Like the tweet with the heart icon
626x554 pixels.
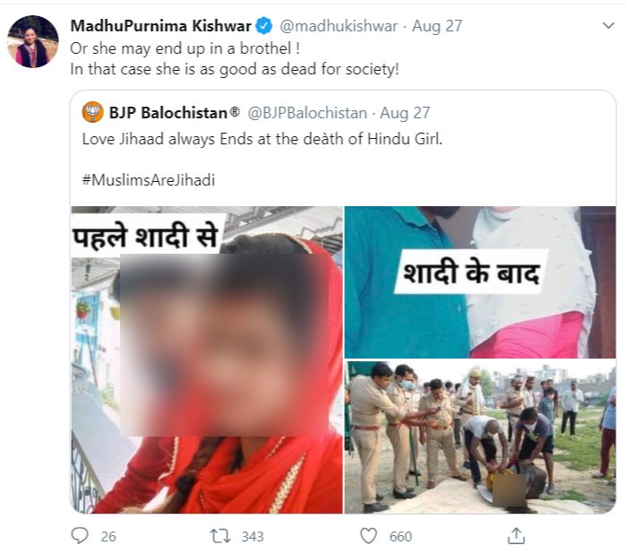(x=368, y=536)
